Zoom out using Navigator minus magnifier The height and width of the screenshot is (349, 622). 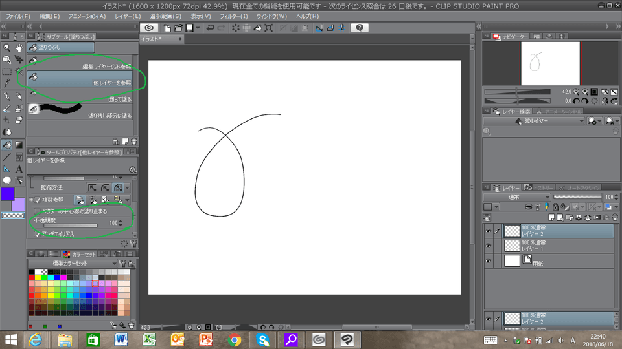tap(576, 92)
